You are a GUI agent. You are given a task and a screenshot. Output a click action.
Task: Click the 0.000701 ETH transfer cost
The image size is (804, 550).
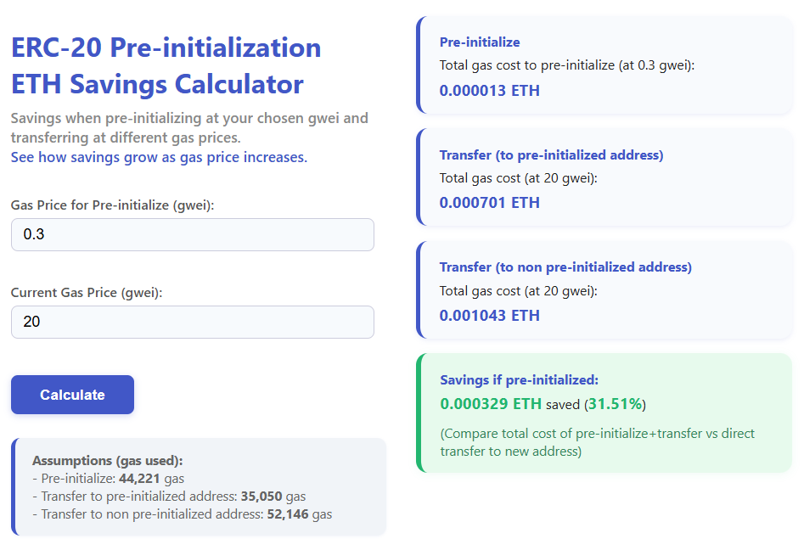coord(489,202)
